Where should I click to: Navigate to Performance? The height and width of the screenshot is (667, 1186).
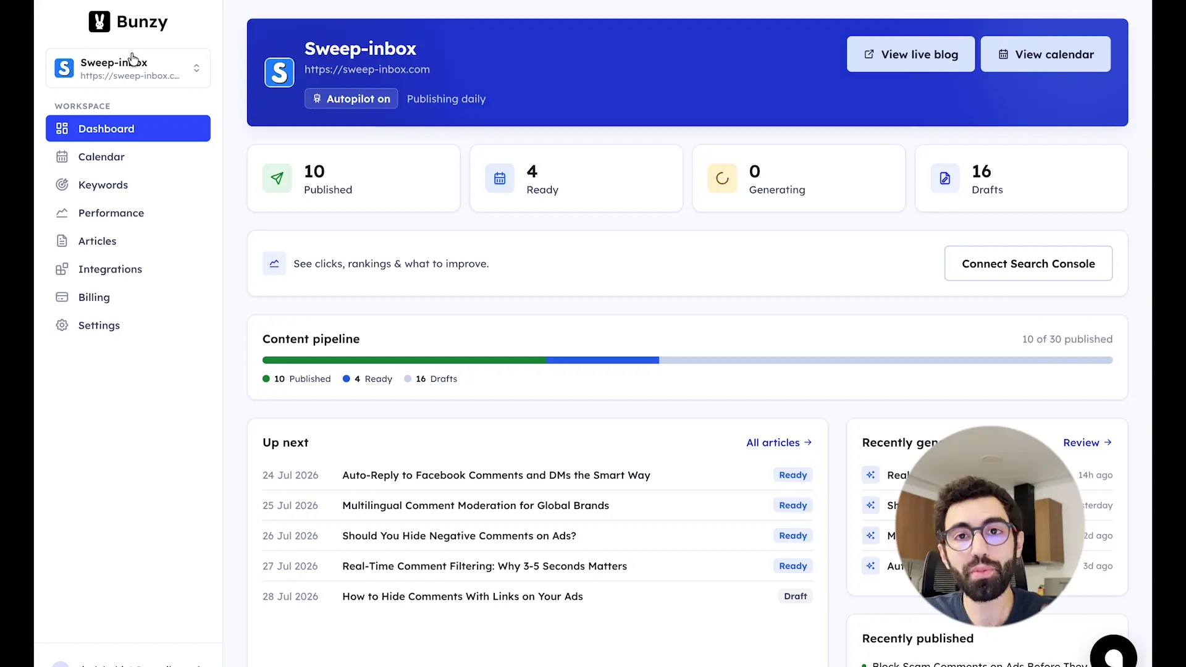point(128,213)
